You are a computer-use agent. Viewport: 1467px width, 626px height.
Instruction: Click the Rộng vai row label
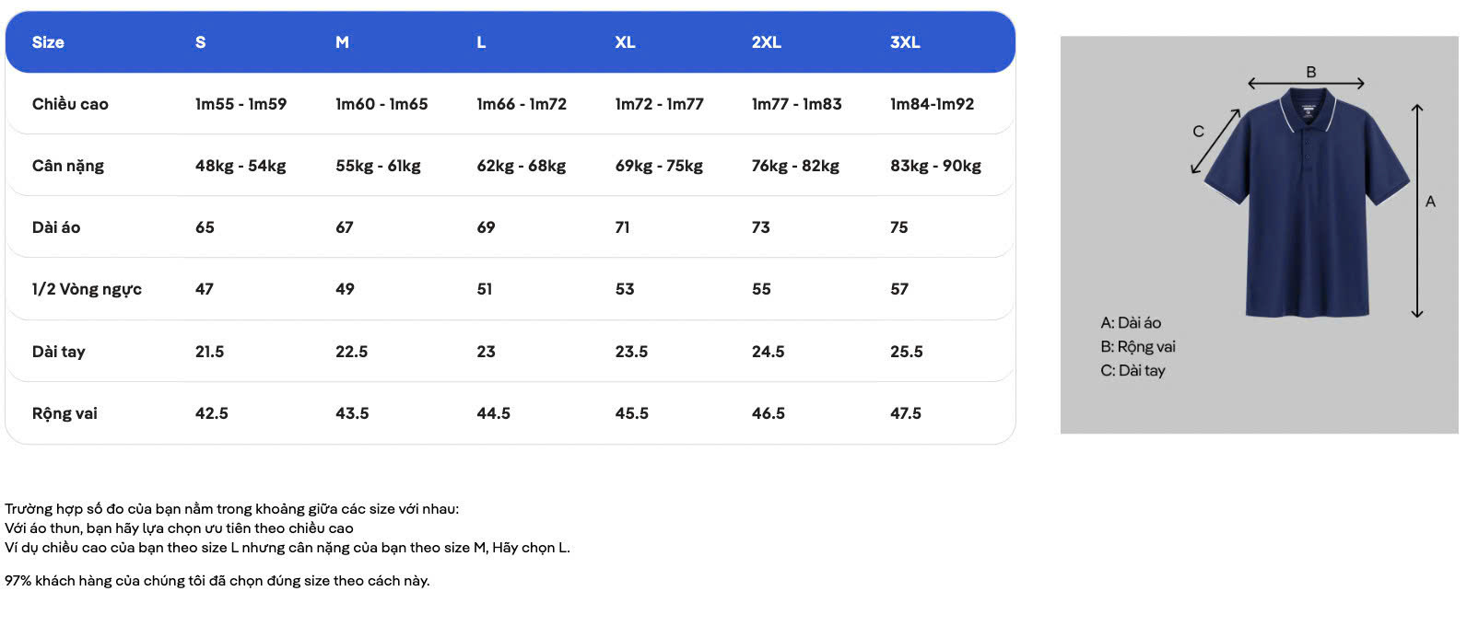[65, 413]
